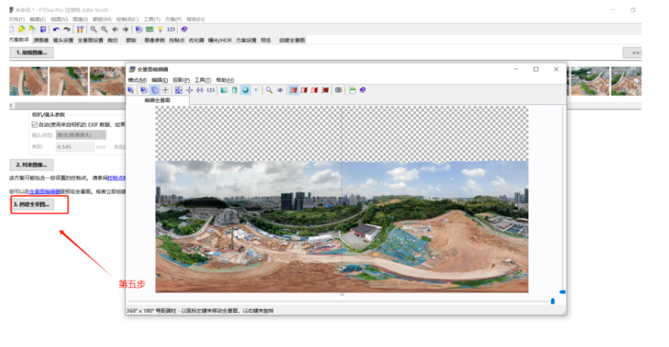Click green window icon in editor toolbar
Screen dimensions: 669x347
352,90
